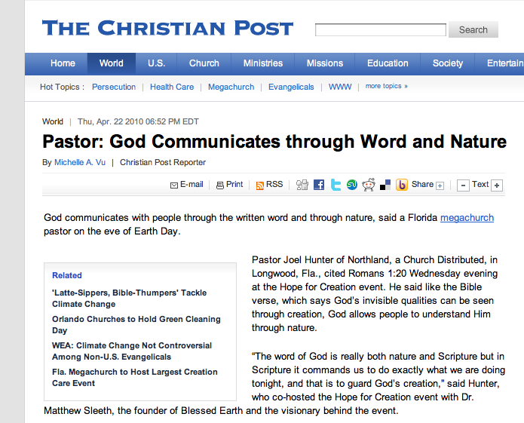Screen dimensions: 524x423
Task: Click inside the search input field
Action: pos(381,29)
